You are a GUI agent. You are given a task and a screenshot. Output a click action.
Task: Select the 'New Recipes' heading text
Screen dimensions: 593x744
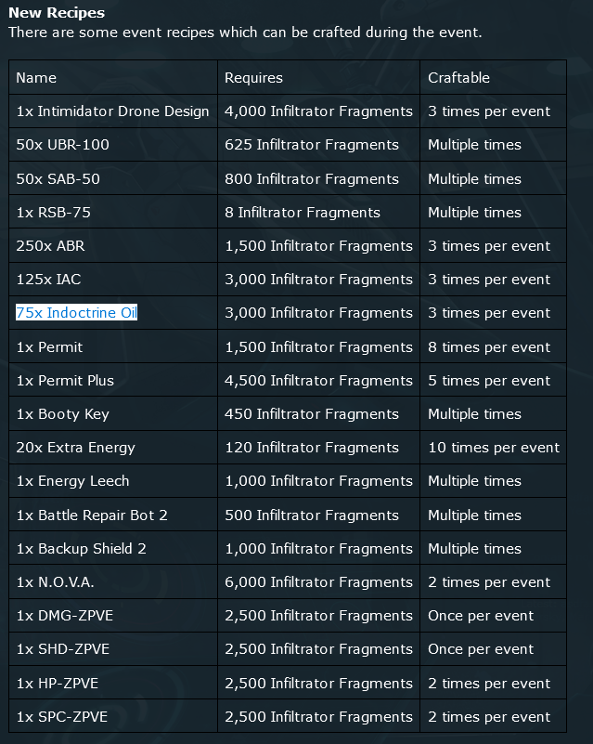(57, 12)
